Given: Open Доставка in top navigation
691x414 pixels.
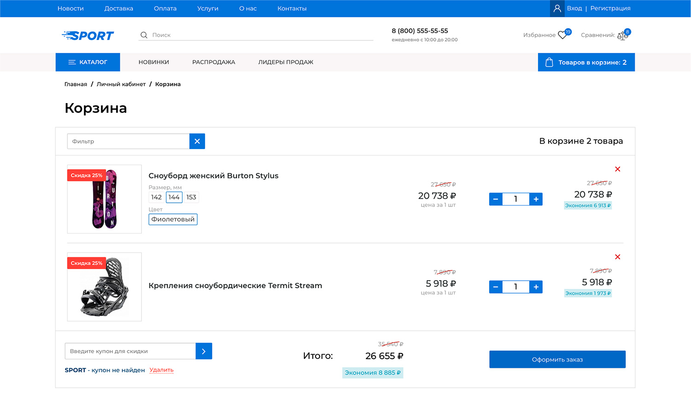Looking at the screenshot, I should tap(118, 8).
